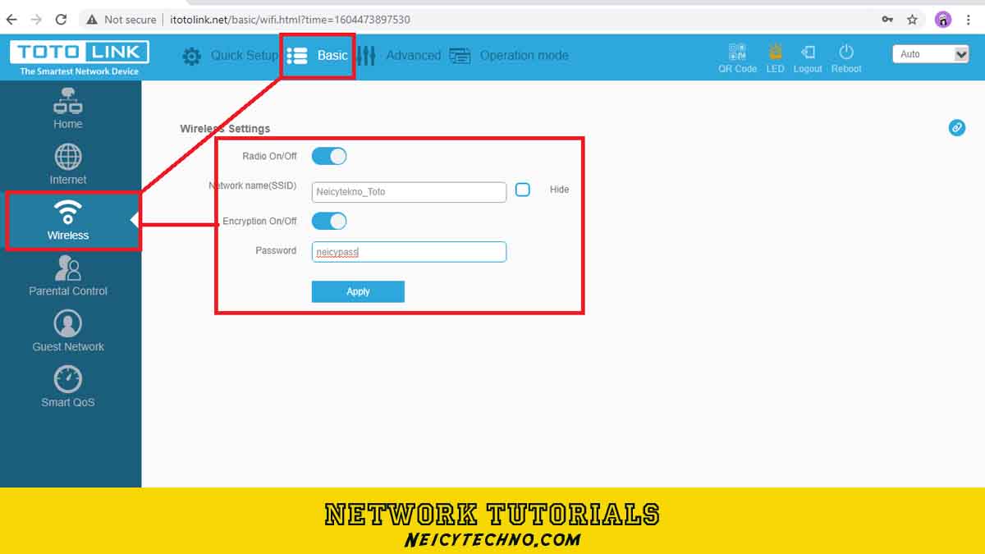Screen dimensions: 985x554
Task: Click the Password label
Action: [x=276, y=250]
